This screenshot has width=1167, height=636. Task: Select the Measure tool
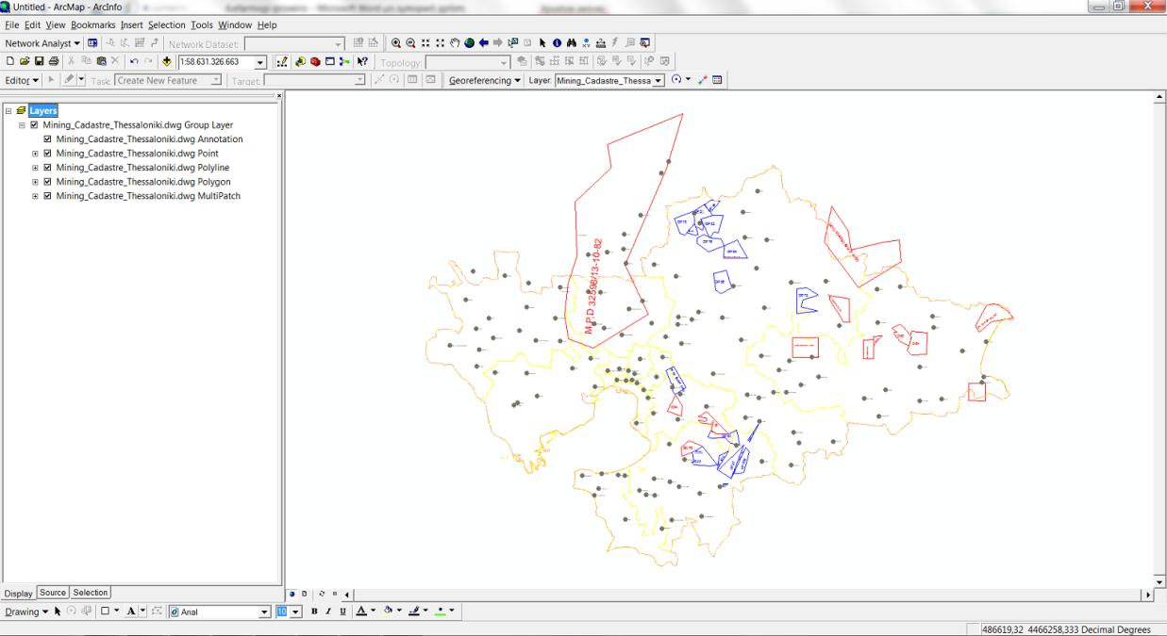[x=601, y=43]
